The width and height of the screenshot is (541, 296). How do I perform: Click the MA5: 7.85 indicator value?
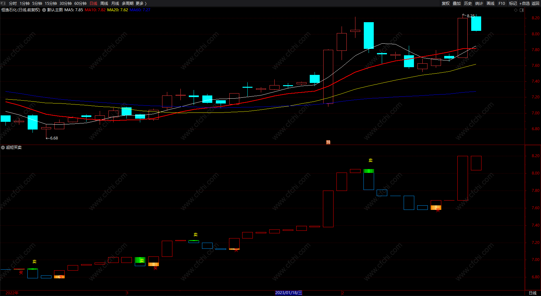click(x=74, y=10)
